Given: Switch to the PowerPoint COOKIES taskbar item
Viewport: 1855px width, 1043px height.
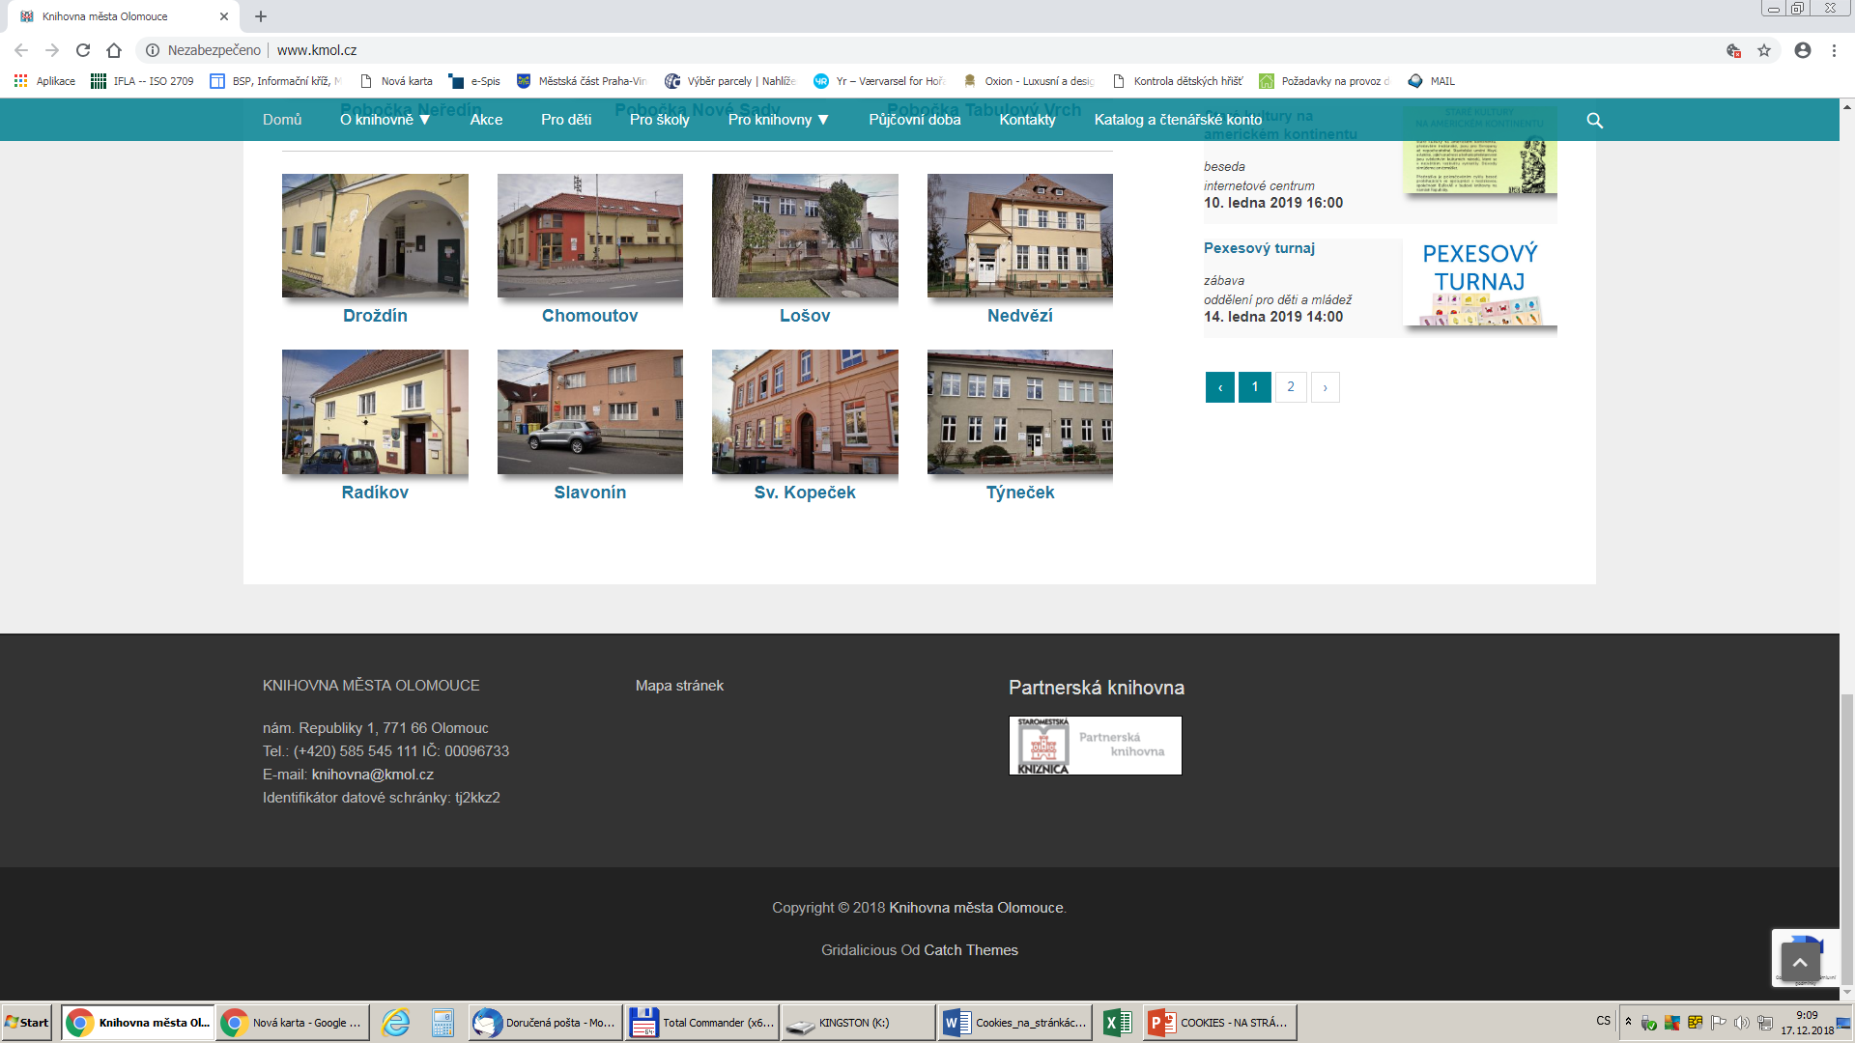Looking at the screenshot, I should (1220, 1023).
